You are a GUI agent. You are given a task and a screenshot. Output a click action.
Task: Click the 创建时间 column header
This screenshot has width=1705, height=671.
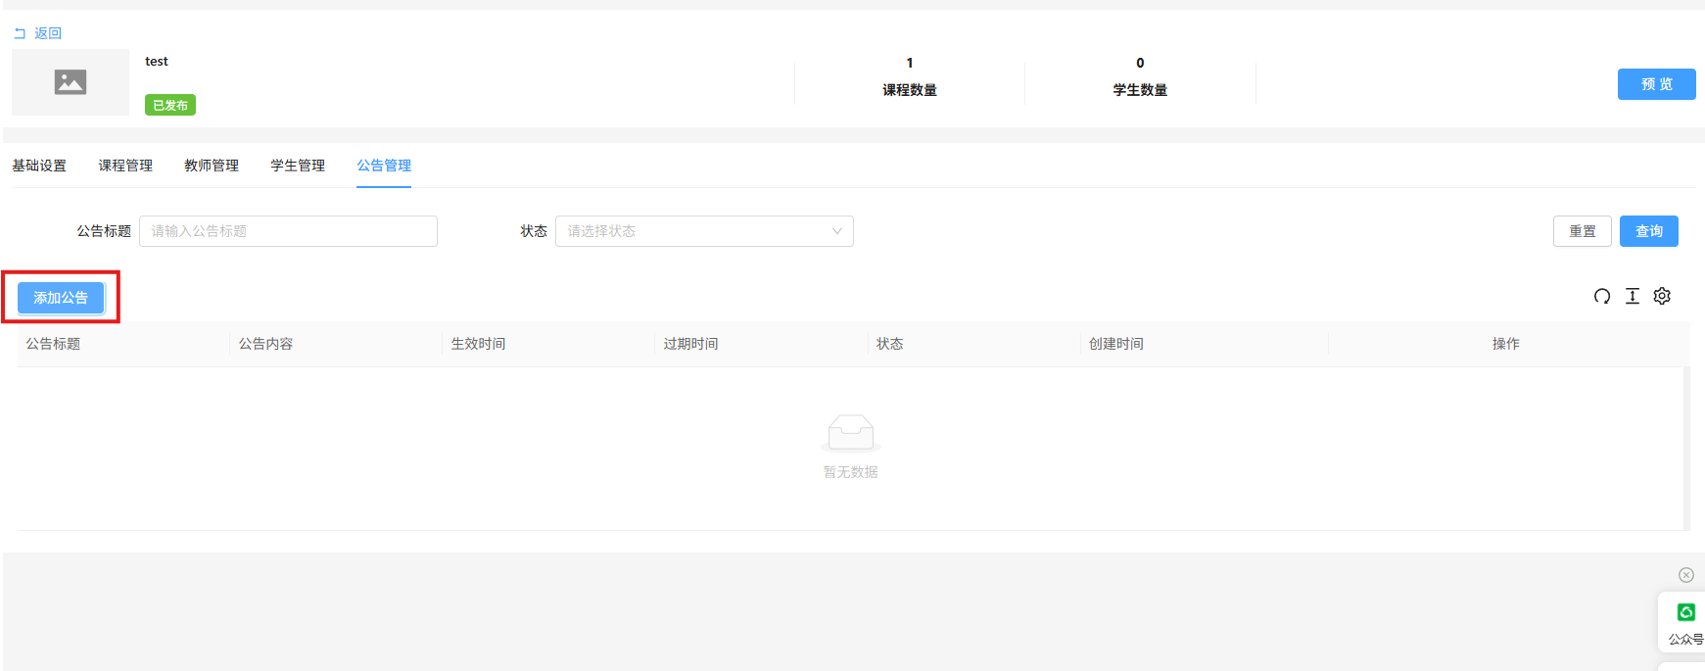tap(1116, 344)
